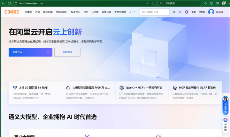Open the 文档与社区 nav menu
This screenshot has height=137, width=230.
[x=62, y=12]
